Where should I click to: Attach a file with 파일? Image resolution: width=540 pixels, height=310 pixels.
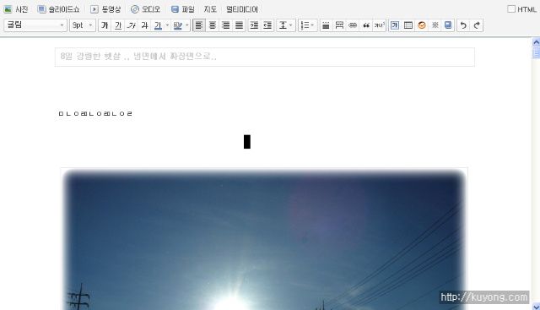coord(183,9)
